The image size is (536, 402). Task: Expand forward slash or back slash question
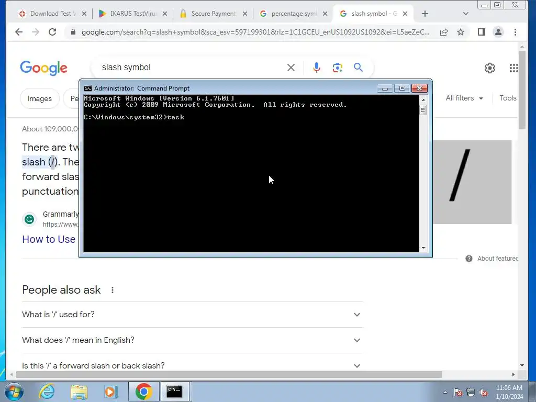point(193,366)
